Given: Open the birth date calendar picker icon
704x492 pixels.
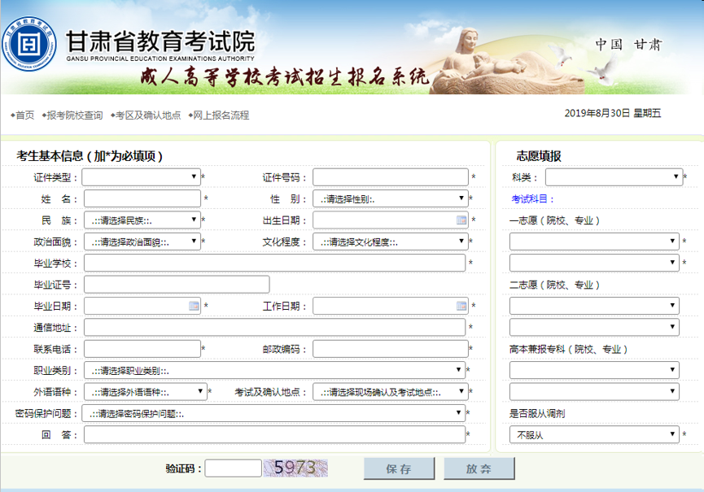Looking at the screenshot, I should [461, 220].
